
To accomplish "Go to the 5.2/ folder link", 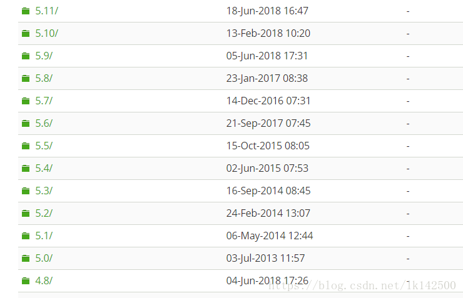I will click(44, 214).
